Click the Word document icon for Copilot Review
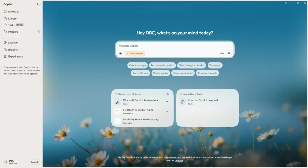The width and height of the screenshot is (308, 168). point(118,102)
